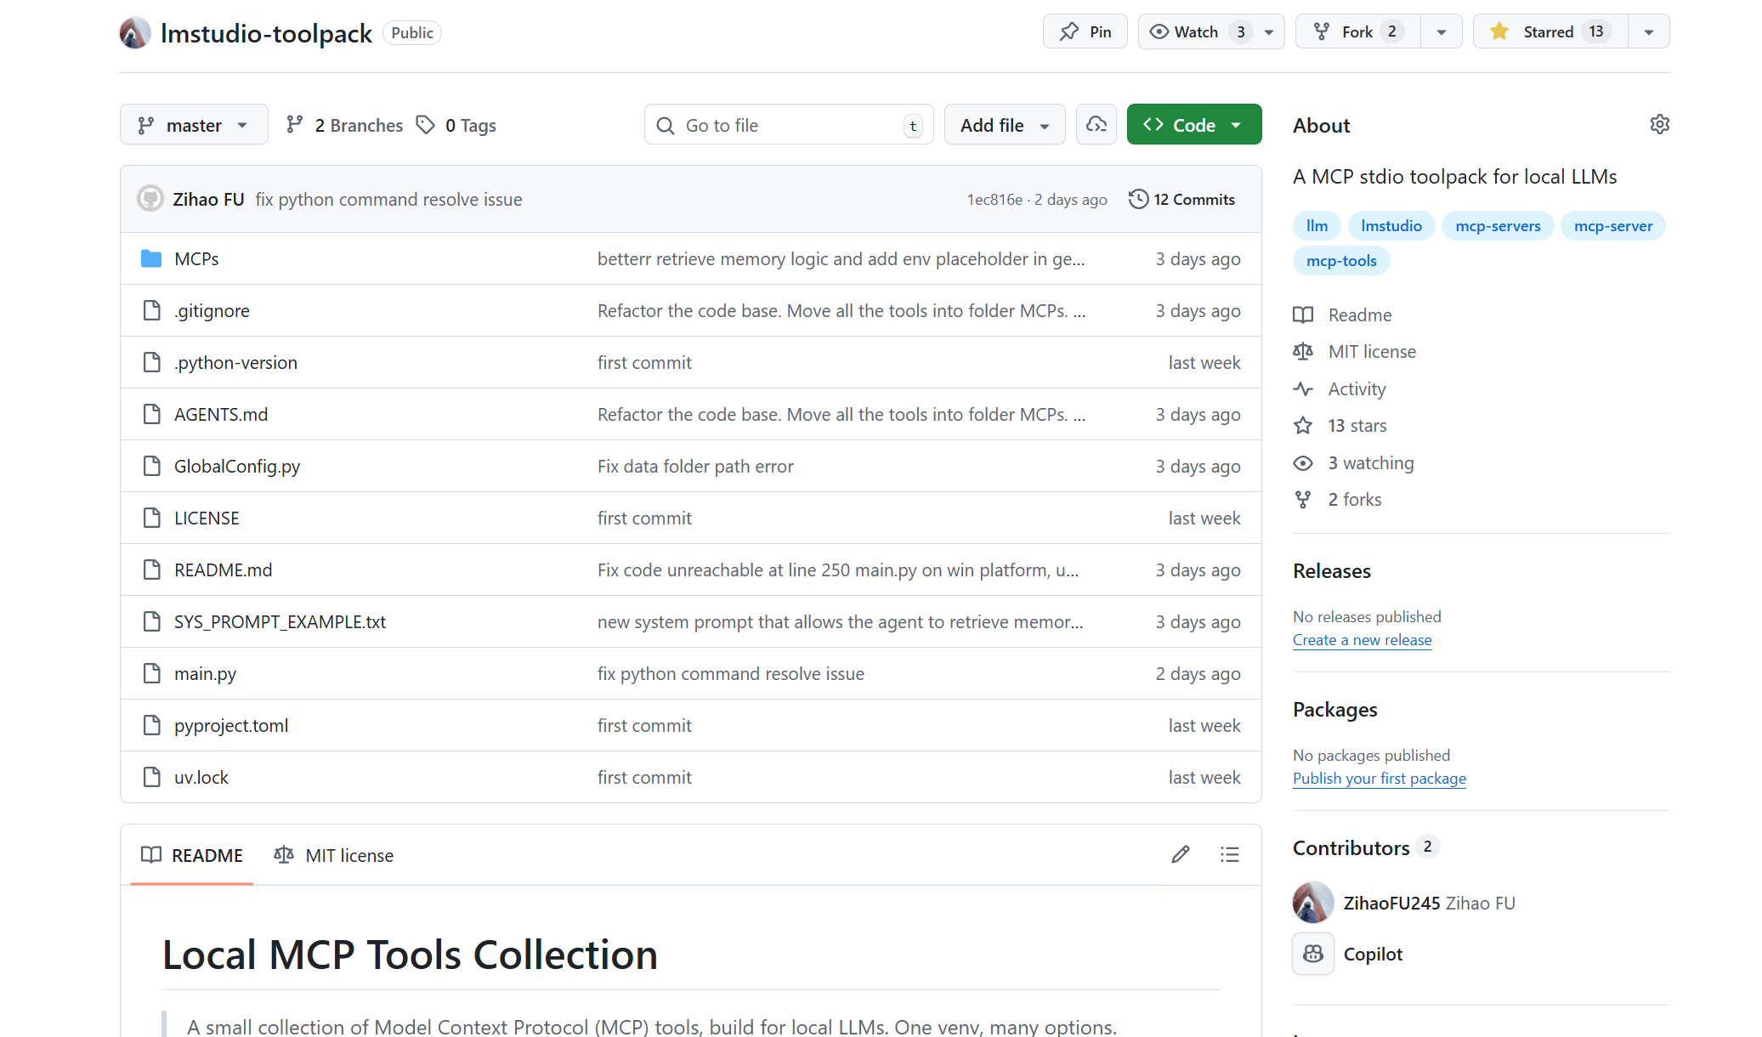Open main.py file
Image resolution: width=1762 pixels, height=1037 pixels.
(x=205, y=673)
